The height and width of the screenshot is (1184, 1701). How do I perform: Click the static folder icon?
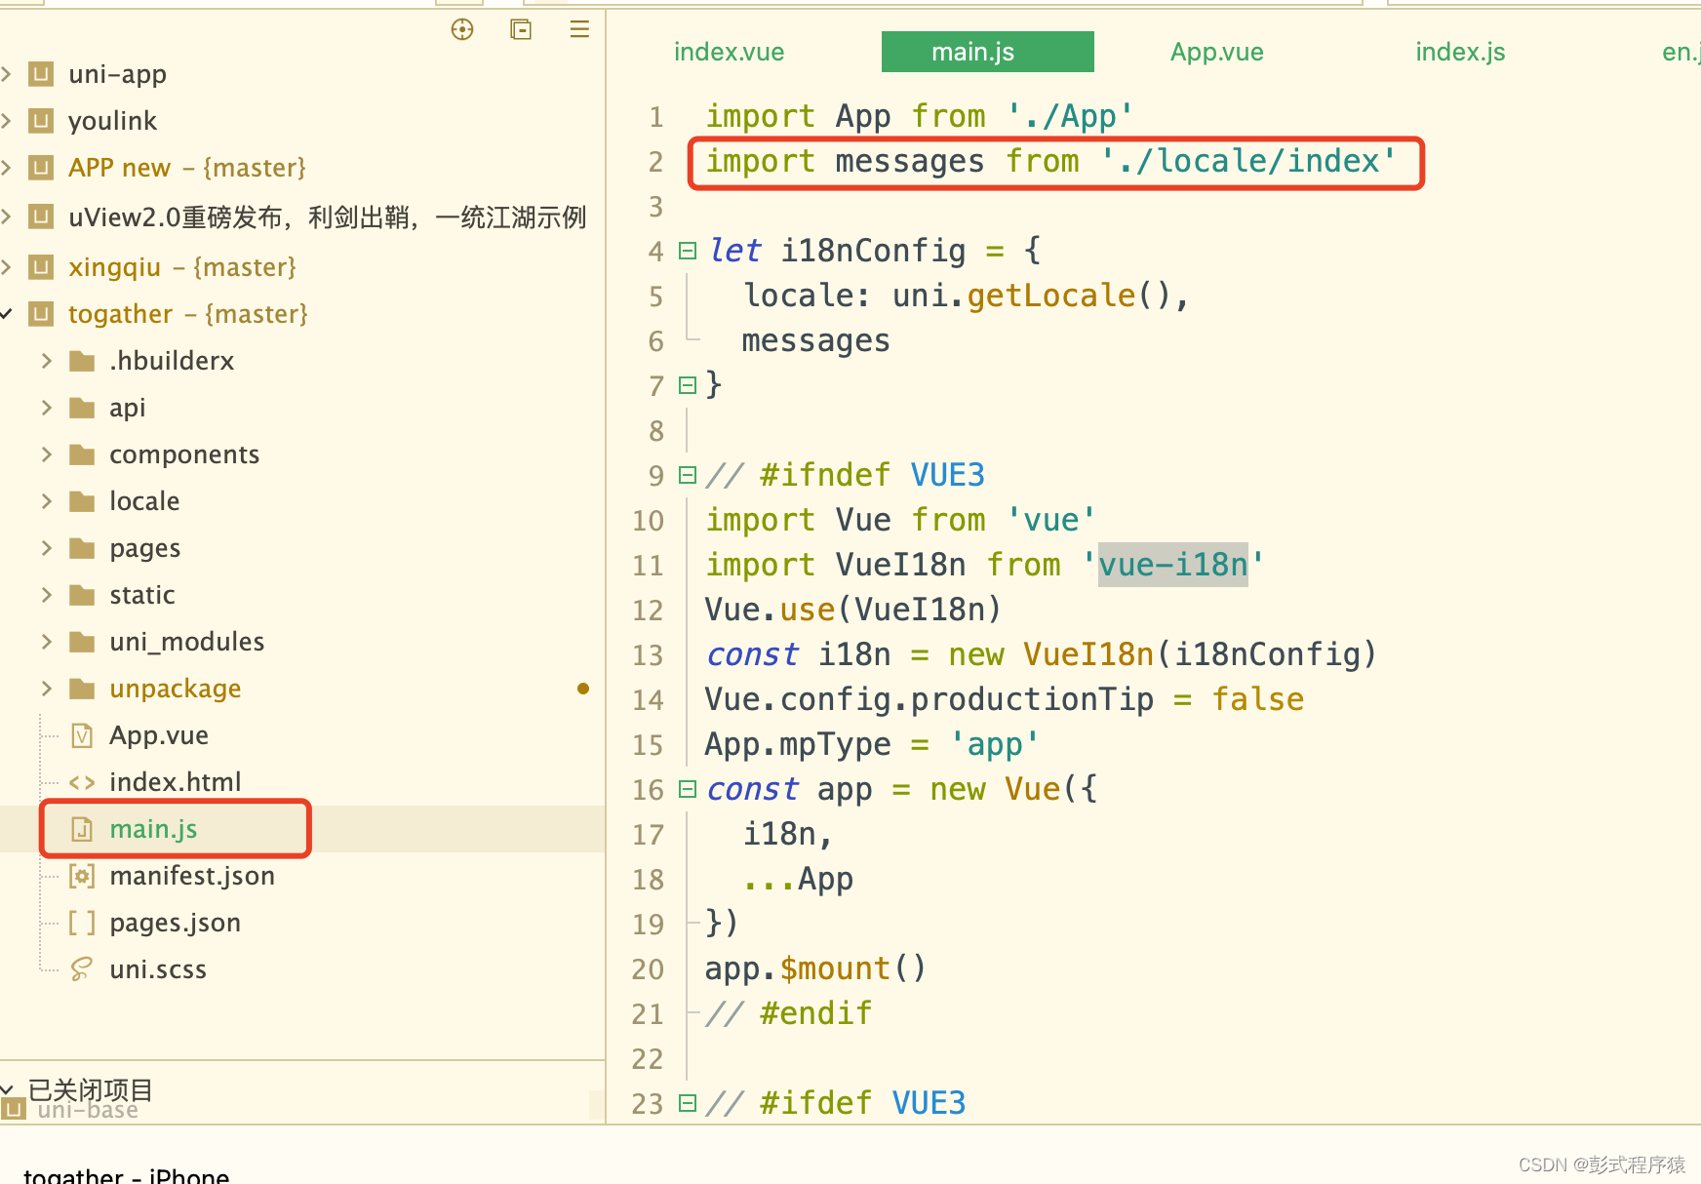coord(83,595)
